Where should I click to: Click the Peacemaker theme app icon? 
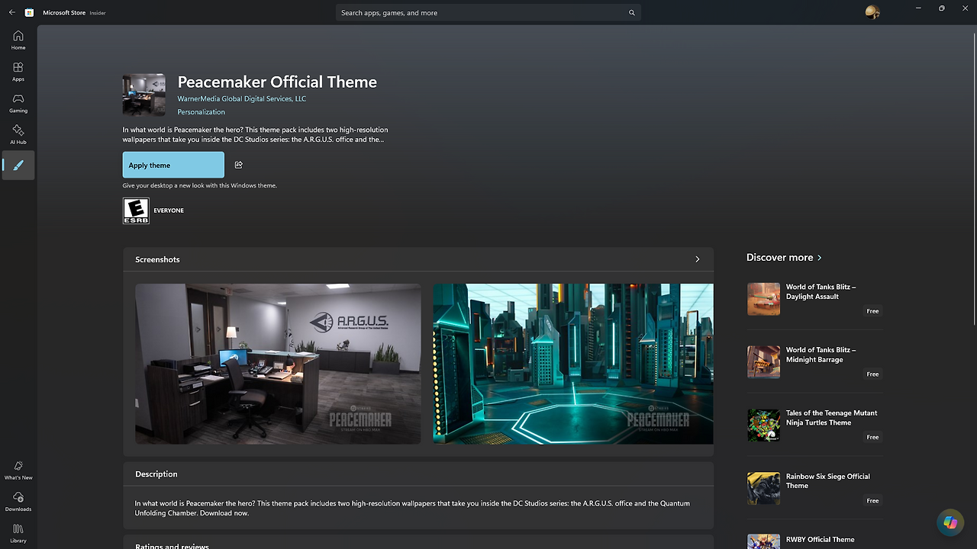(x=143, y=95)
